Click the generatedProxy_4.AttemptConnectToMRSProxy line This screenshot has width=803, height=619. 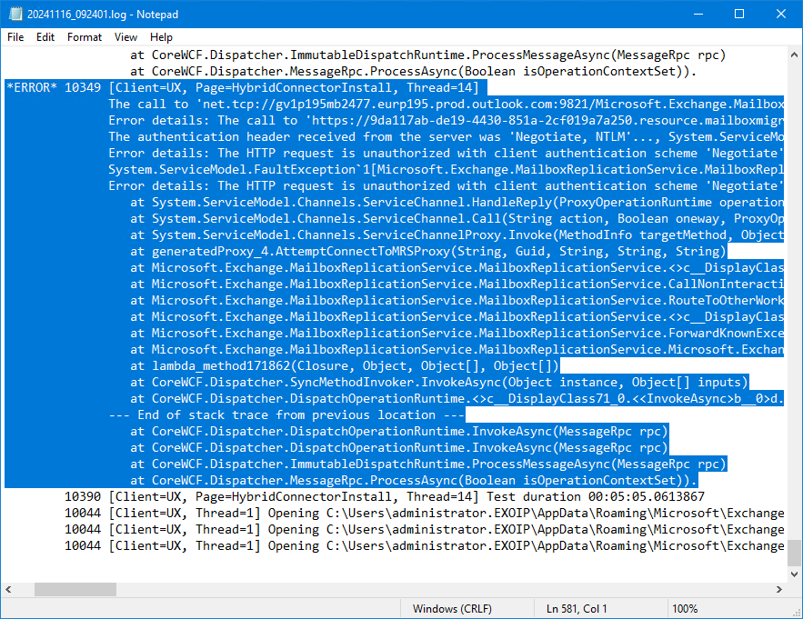coord(428,251)
